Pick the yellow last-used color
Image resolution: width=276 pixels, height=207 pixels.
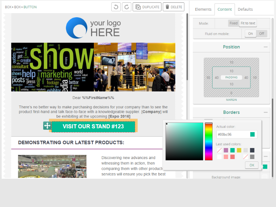point(239,150)
